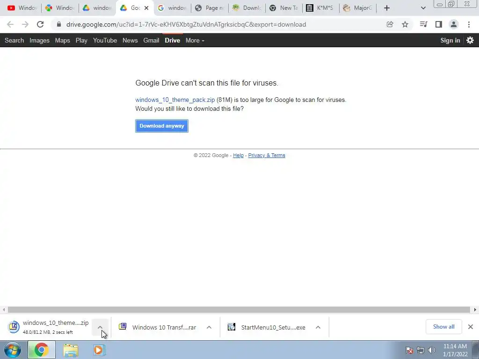Minimize the Chrome window

click(440, 4)
